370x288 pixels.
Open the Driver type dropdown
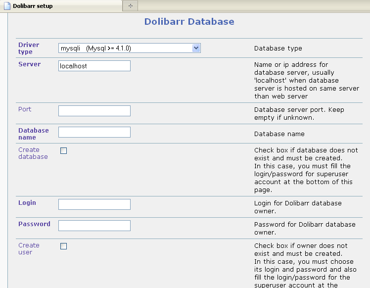(130, 48)
